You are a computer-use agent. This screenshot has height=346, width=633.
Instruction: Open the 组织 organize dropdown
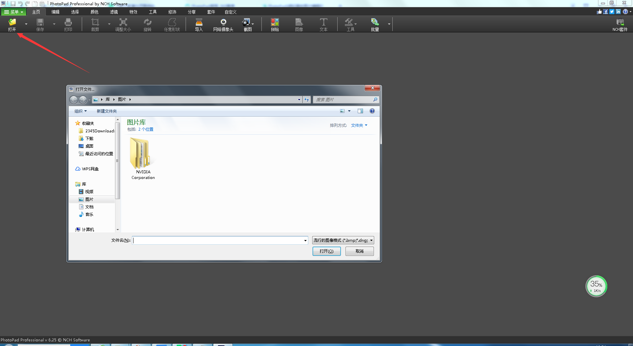point(80,111)
